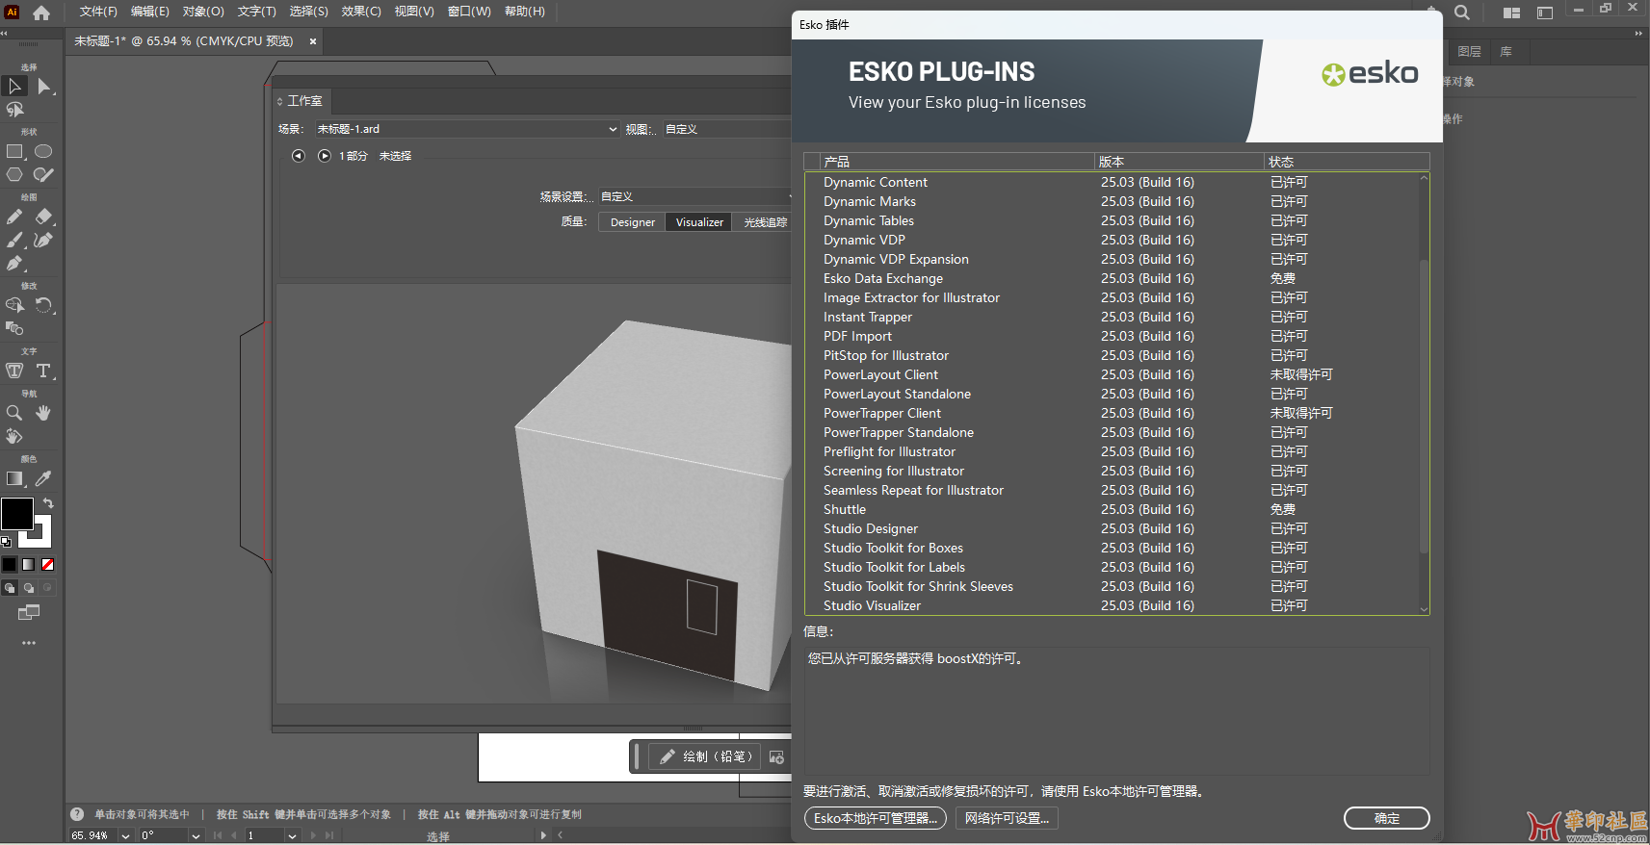Viewport: 1650px width, 845px height.
Task: Enable Draw Normal mode
Action: (10, 588)
